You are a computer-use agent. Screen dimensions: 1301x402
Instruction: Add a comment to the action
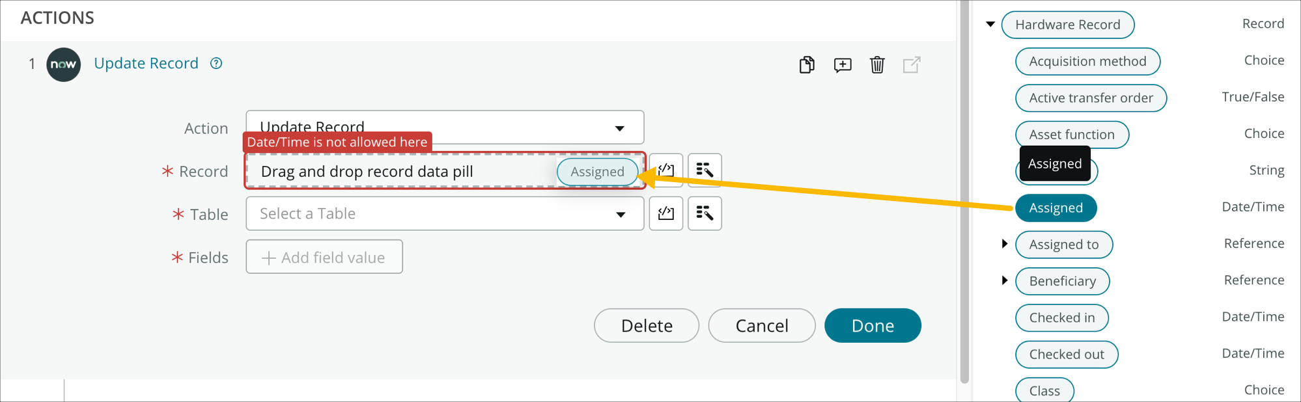tap(842, 64)
